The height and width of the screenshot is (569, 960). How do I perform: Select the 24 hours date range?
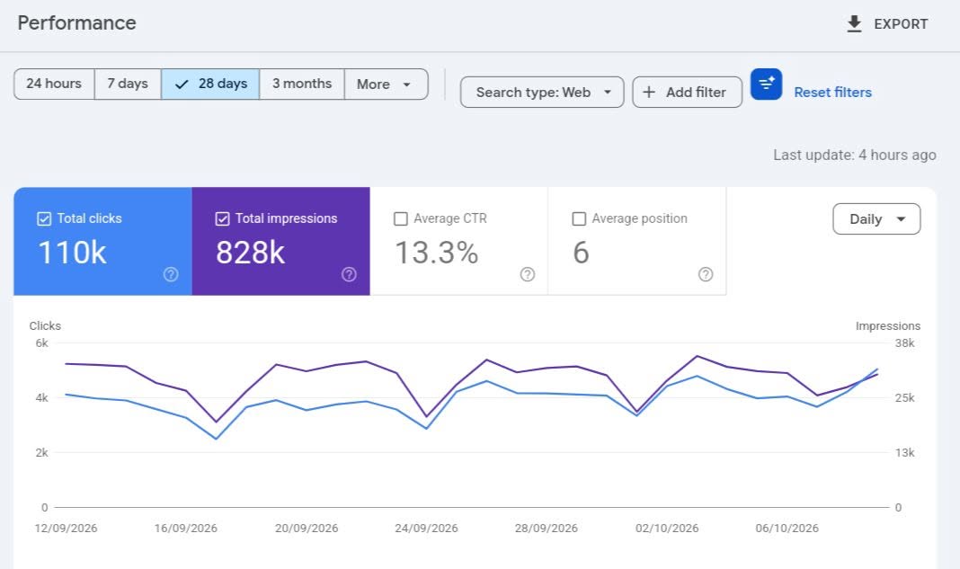[x=54, y=84]
